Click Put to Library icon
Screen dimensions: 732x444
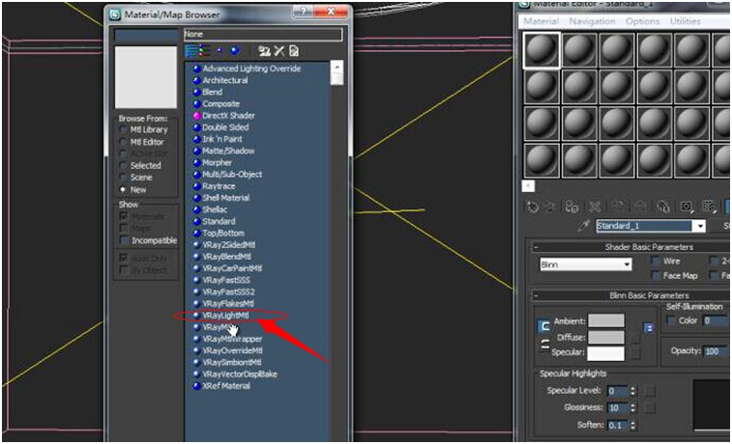663,207
